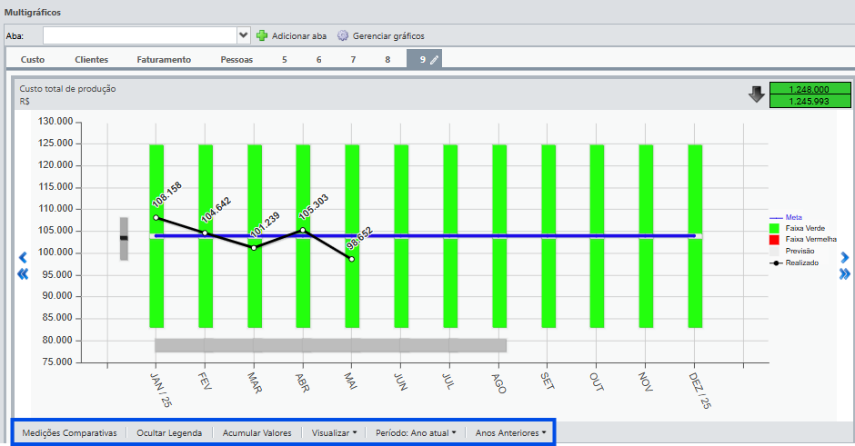Viewport: 855px width, 446px height.
Task: Click the green bar for SET
Action: 548,236
